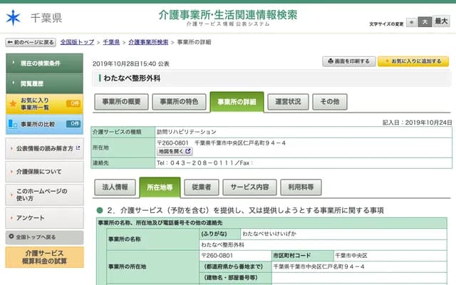456x285 pixels.
Task: Expand 閲覧履歴 panel
Action: (44, 83)
